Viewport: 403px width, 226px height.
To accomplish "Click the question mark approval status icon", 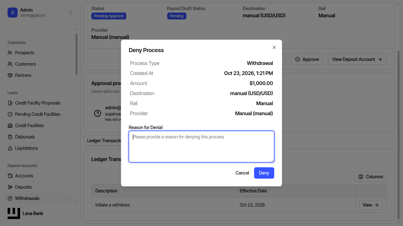I will click(x=98, y=113).
